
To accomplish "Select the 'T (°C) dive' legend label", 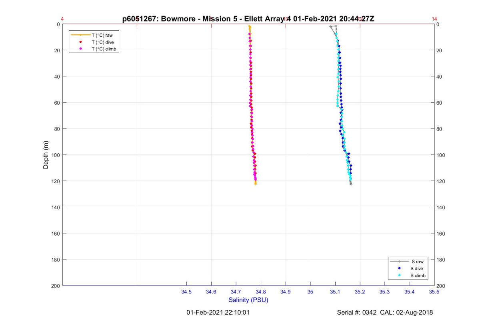I will 102,42.
